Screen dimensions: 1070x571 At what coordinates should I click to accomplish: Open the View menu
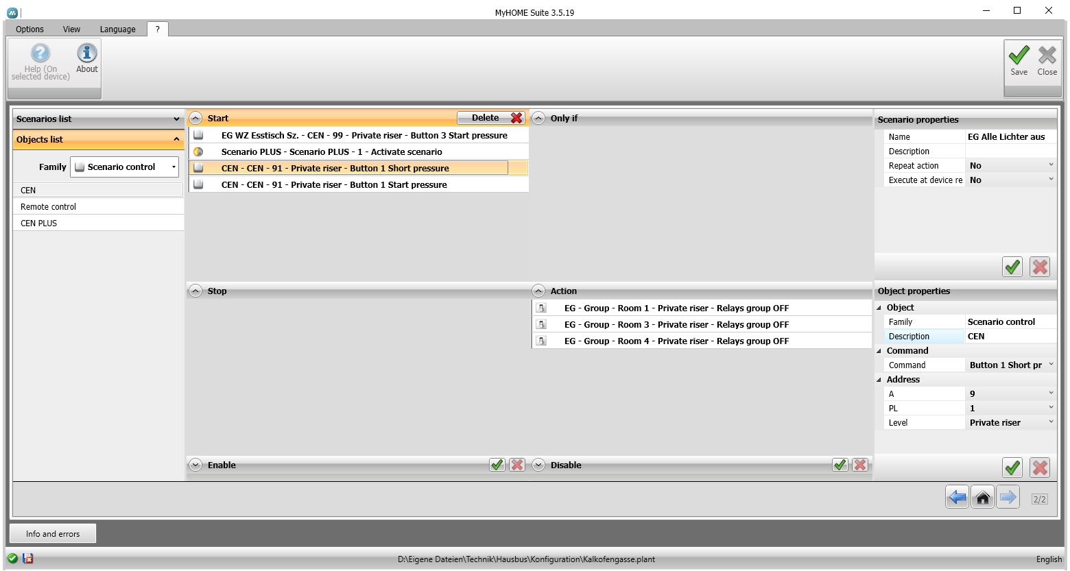[x=71, y=29]
